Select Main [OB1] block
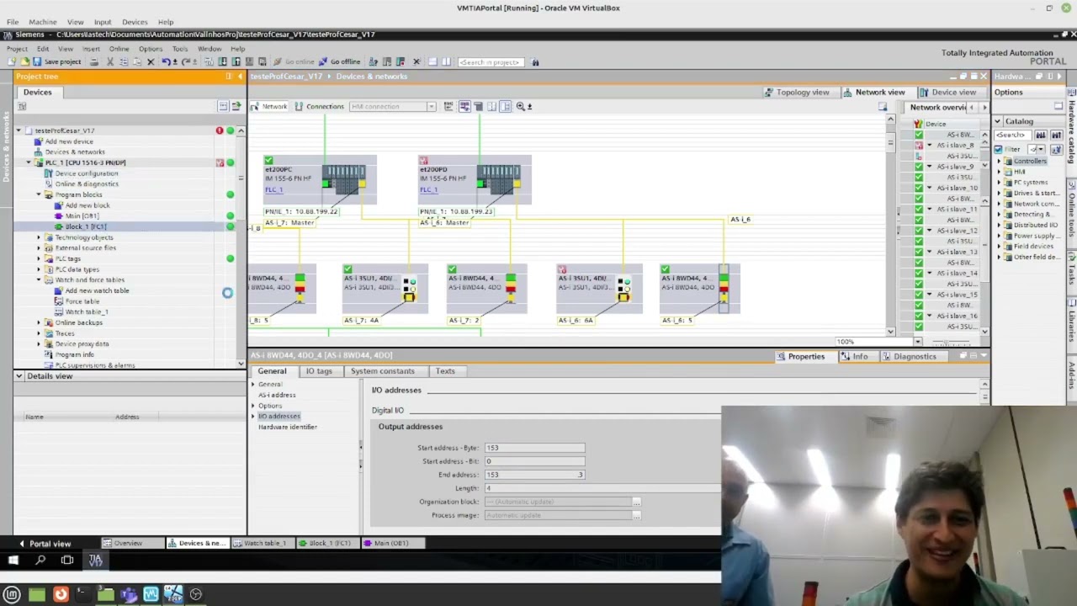 coord(82,216)
